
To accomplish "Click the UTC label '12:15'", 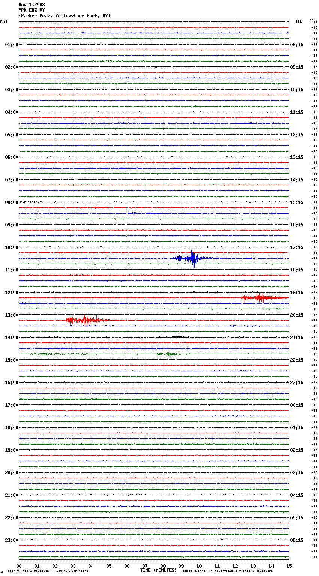I will tap(297, 135).
